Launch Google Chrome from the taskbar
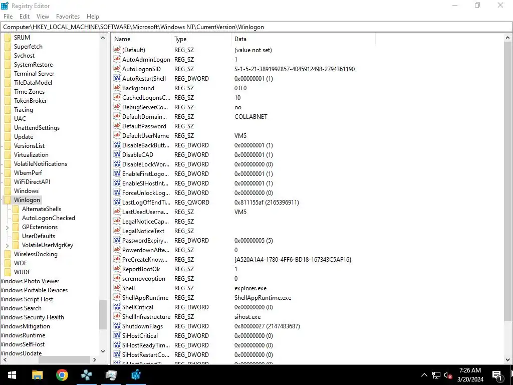The image size is (513, 385). (62, 375)
